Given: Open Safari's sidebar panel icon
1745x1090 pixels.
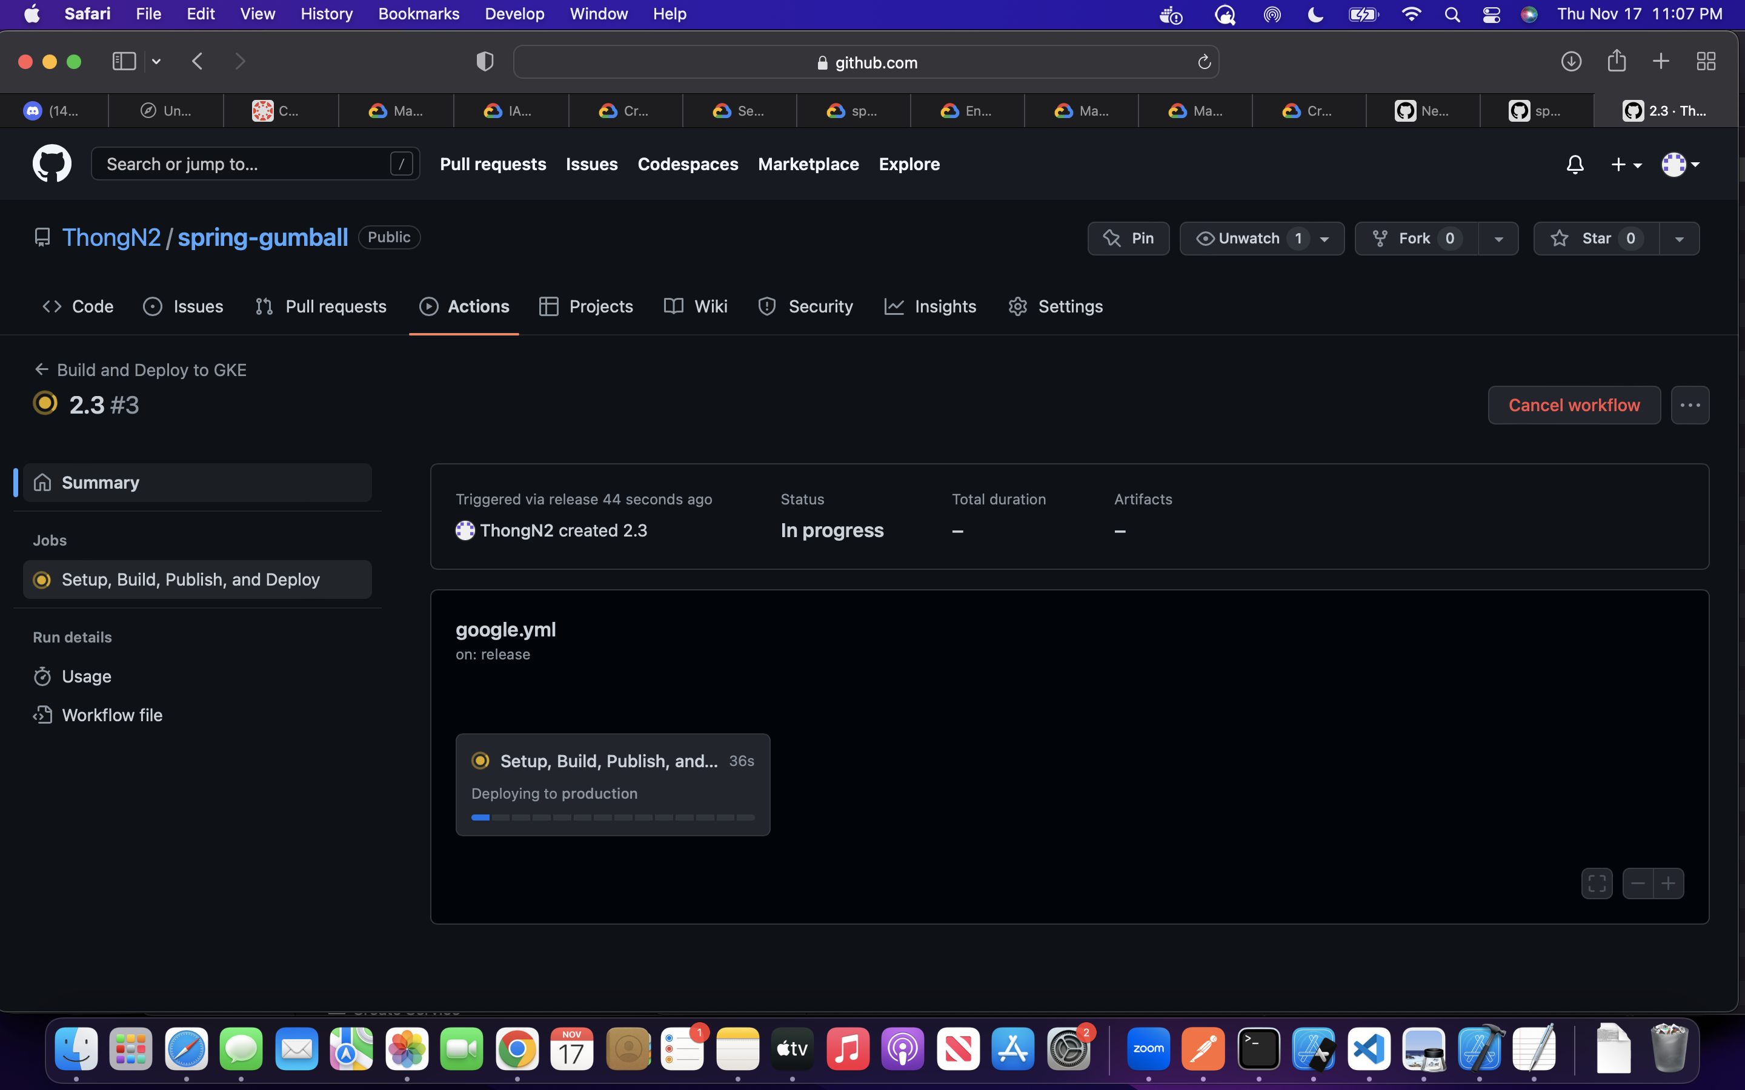Looking at the screenshot, I should (124, 62).
